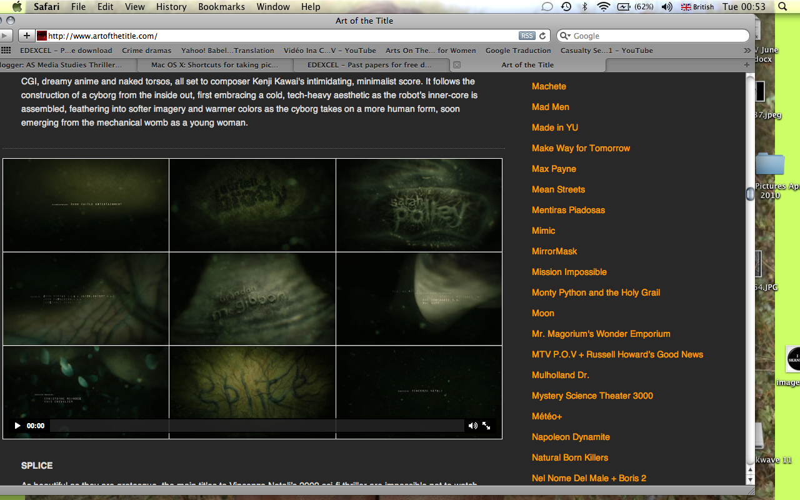Click the scroll up arrow above down arrow

(751, 468)
